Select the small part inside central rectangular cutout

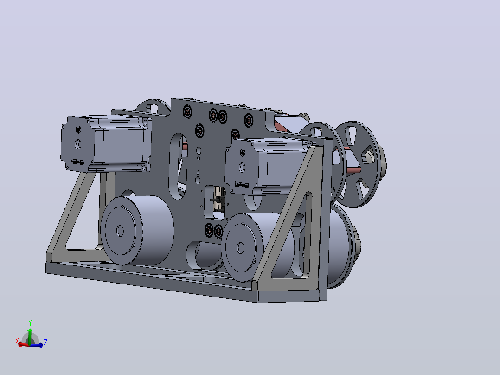218,200
